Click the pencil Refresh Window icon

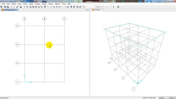[x=17, y=7]
